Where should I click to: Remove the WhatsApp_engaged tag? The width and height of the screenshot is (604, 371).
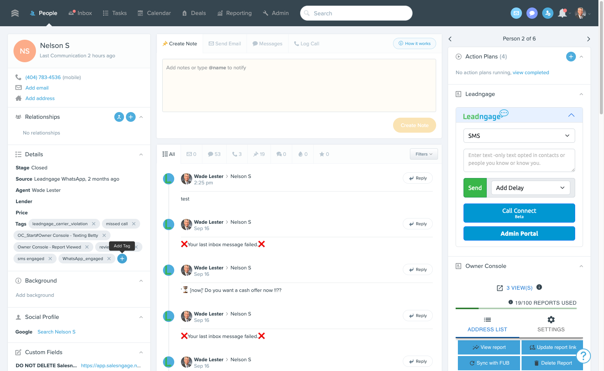click(x=109, y=259)
